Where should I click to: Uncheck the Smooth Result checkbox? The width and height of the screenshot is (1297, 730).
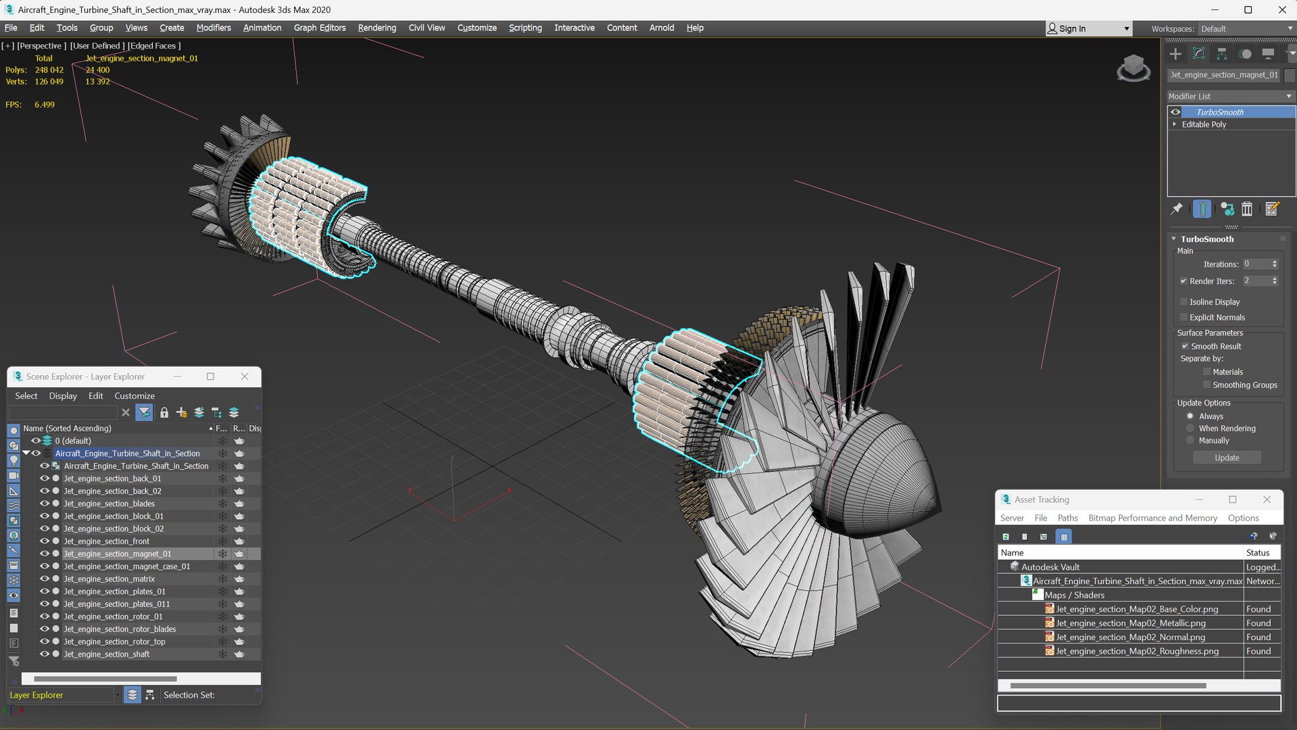point(1185,346)
